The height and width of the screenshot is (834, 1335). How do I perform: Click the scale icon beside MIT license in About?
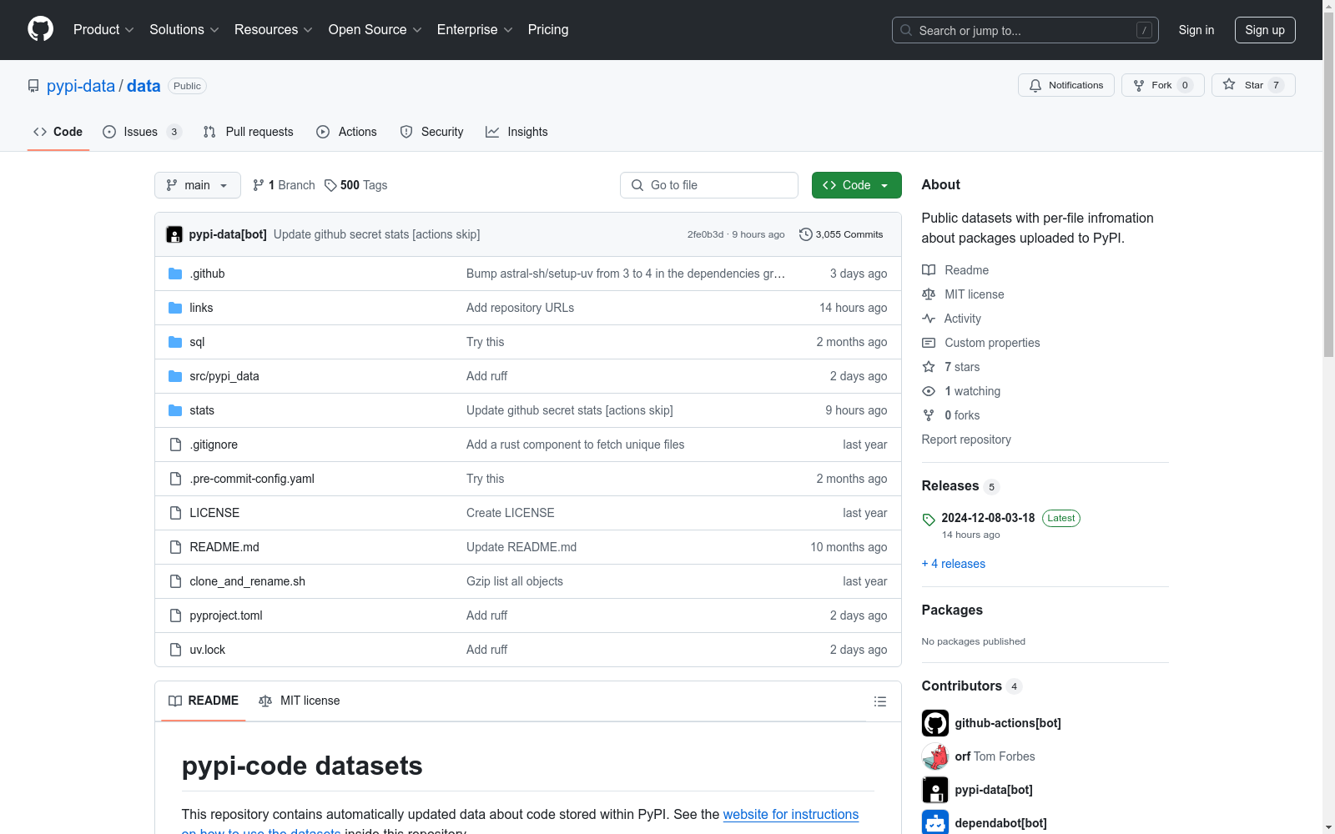[929, 294]
